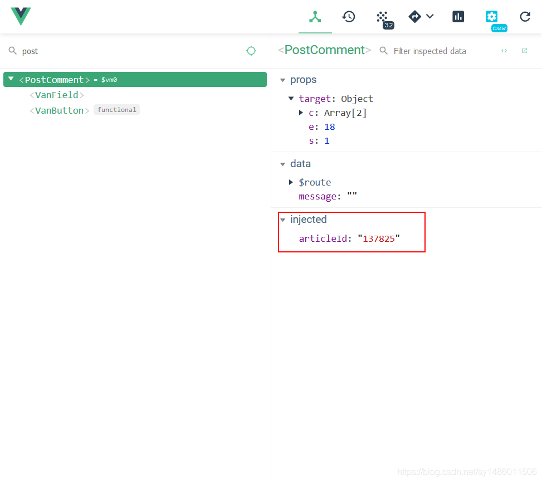Viewport: 542px width, 482px height.
Task: Collapse the target Object property
Action: coord(291,99)
